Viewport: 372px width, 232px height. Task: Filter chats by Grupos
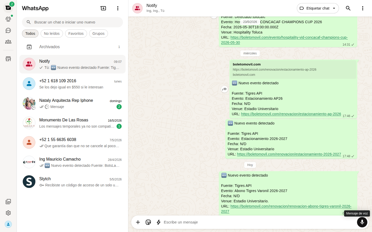tap(98, 34)
